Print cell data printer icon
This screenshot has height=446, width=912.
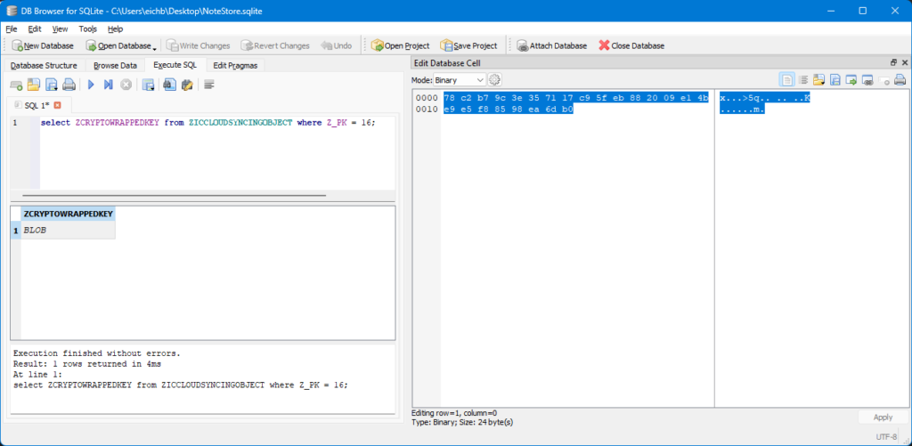(900, 80)
